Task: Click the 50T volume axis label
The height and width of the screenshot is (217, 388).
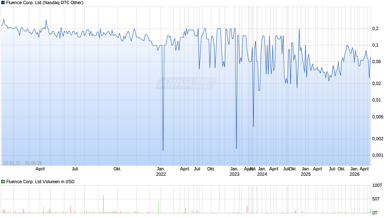Action: [x=376, y=199]
